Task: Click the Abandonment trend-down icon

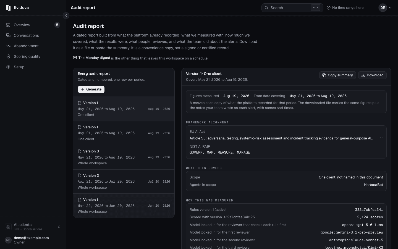Action: [x=8, y=46]
